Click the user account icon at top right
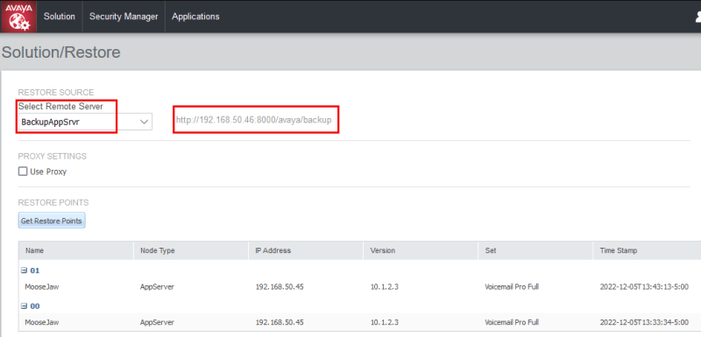 point(697,17)
